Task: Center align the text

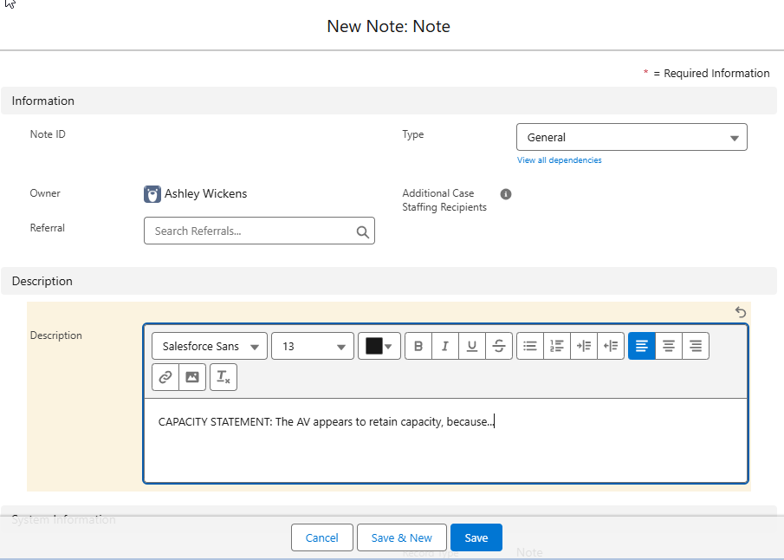Action: click(669, 346)
